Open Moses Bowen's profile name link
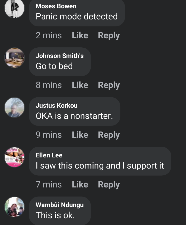 tap(56, 6)
